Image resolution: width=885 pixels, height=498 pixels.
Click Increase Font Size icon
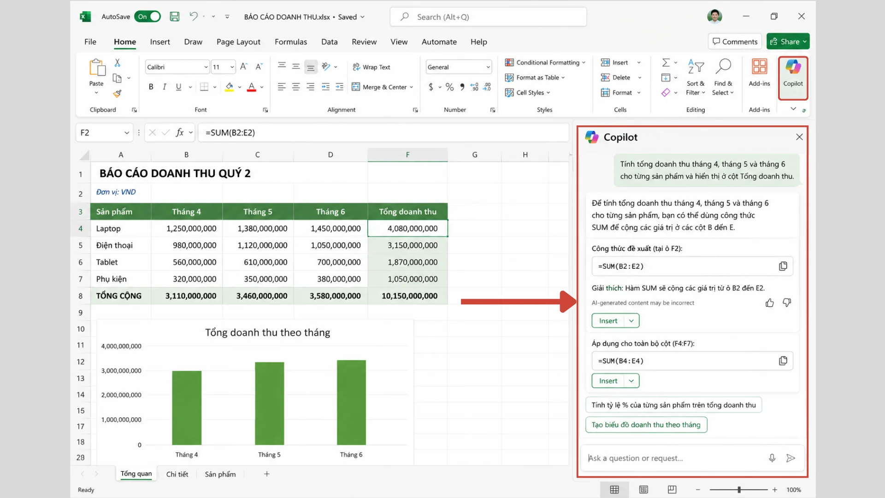[x=244, y=67]
